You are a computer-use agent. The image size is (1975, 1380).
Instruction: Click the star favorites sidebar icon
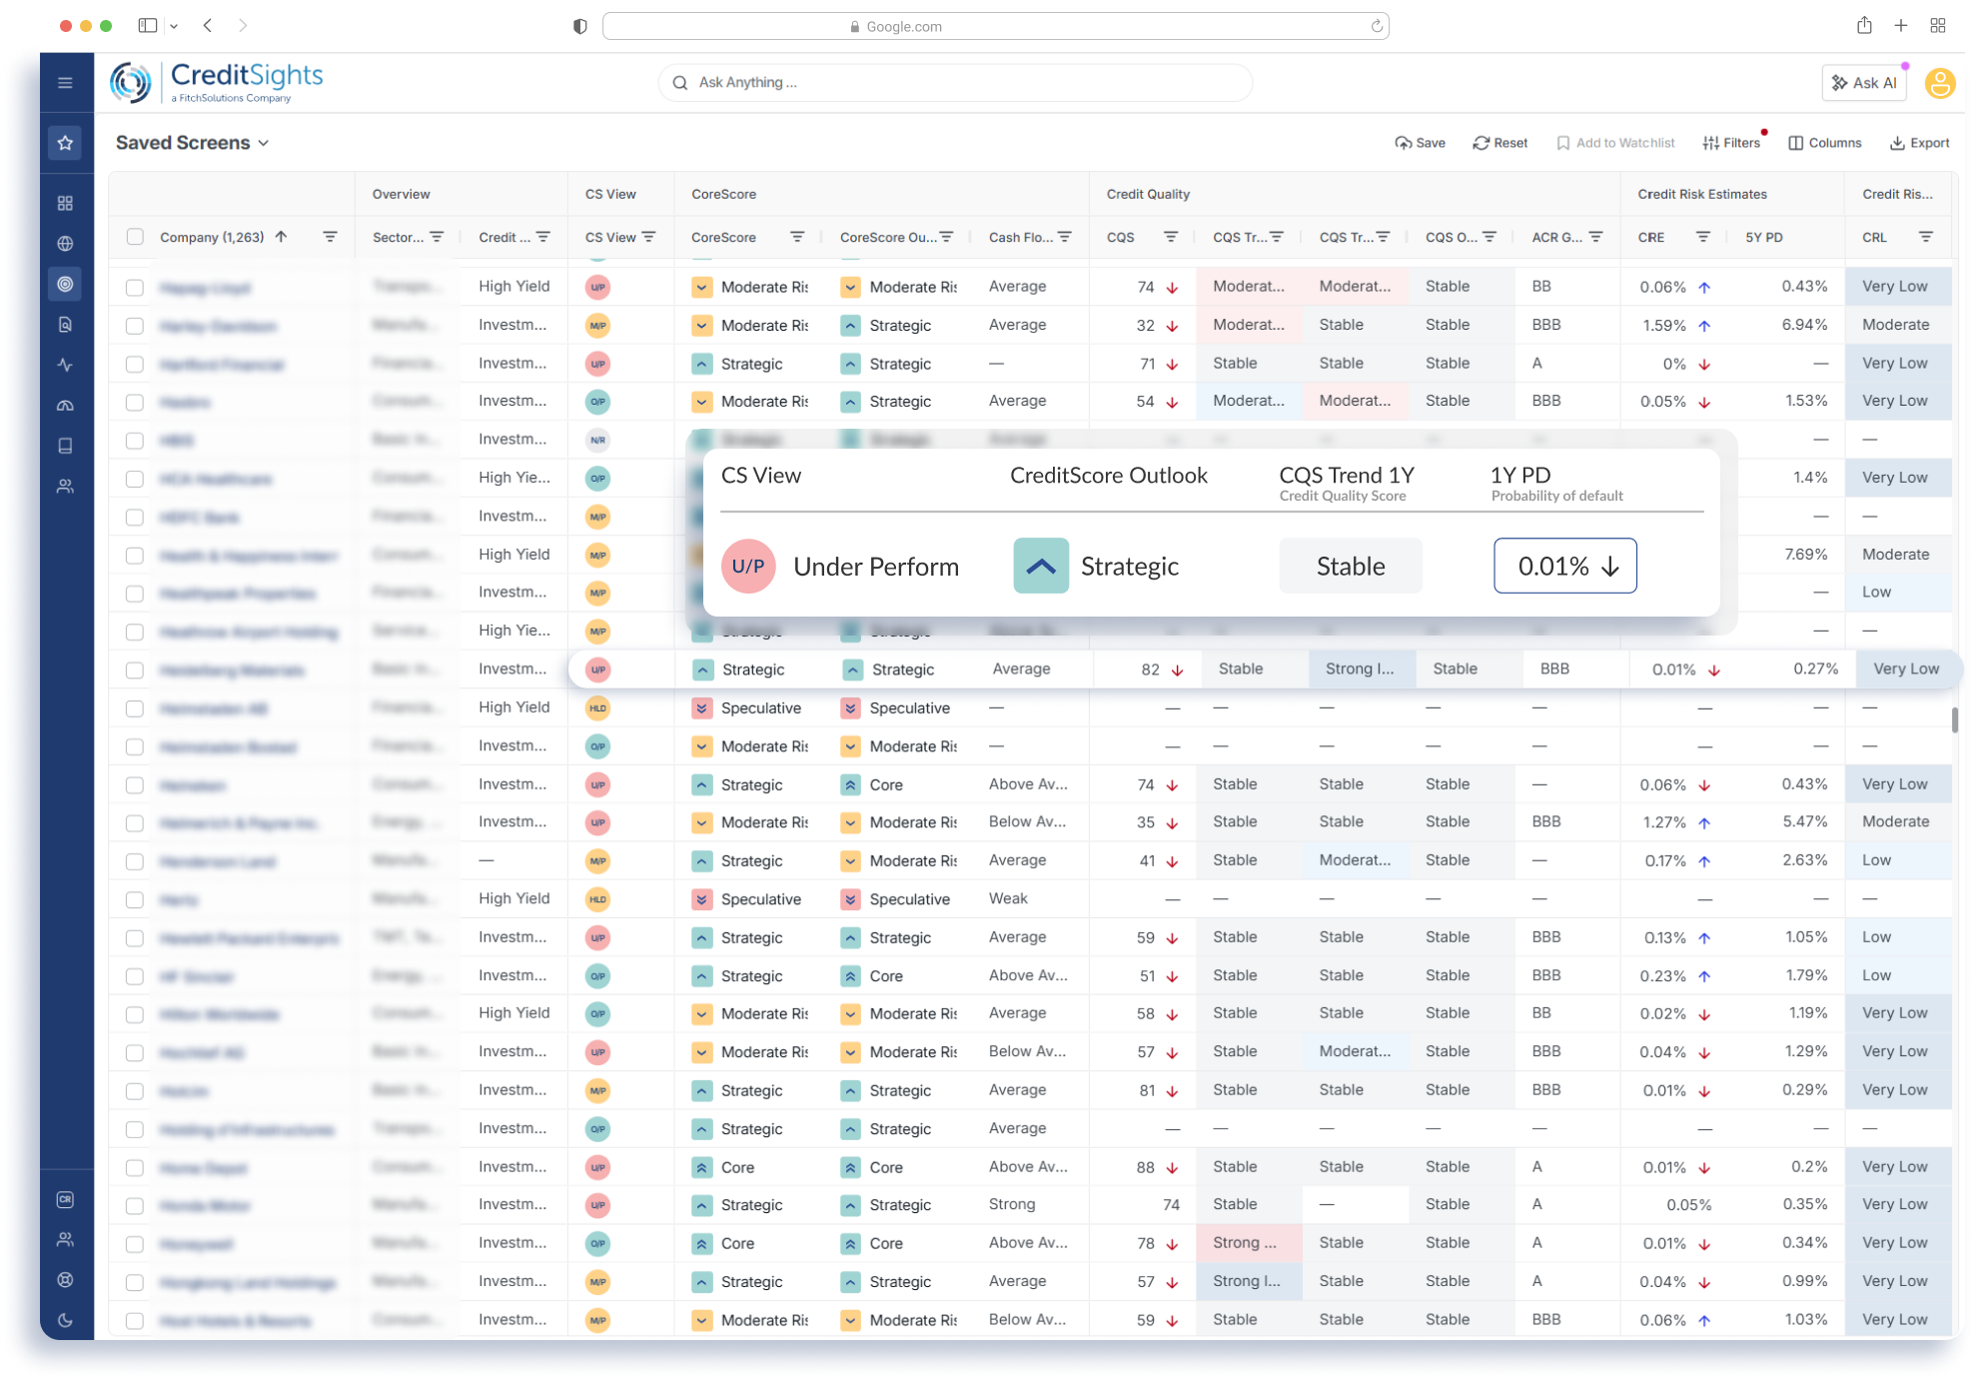[x=65, y=143]
